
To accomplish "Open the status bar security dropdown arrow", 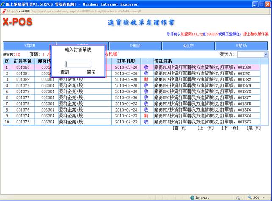I will click(x=242, y=198).
